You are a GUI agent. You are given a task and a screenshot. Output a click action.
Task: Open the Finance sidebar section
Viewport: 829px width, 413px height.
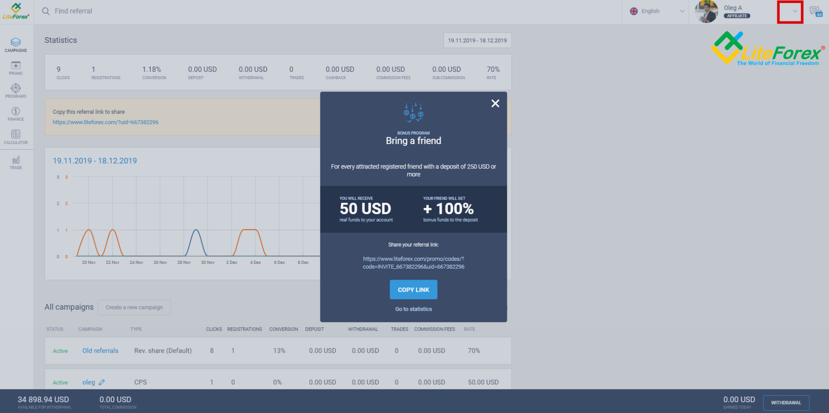tap(16, 114)
